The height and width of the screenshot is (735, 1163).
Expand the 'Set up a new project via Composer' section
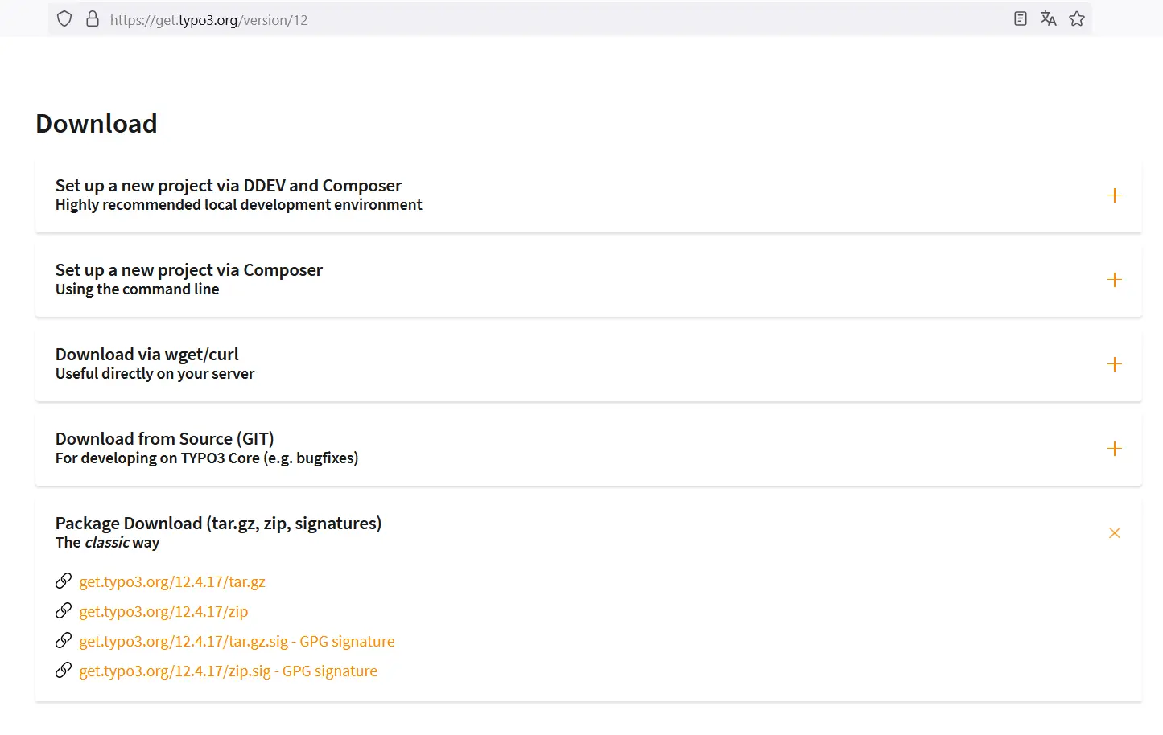1115,279
